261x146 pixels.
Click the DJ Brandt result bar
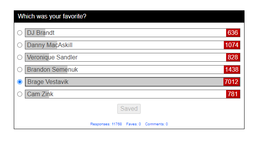[133, 33]
